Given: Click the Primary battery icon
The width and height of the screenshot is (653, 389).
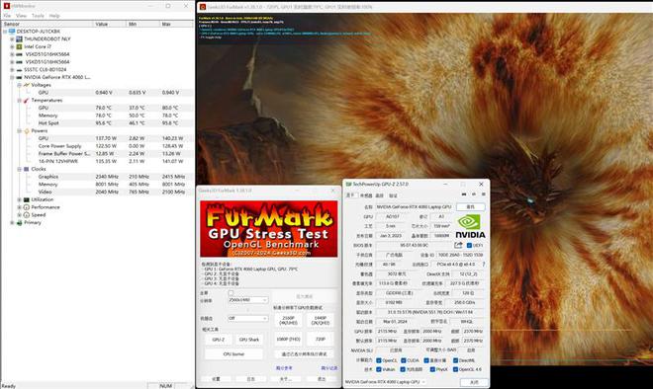Looking at the screenshot, I should point(19,222).
